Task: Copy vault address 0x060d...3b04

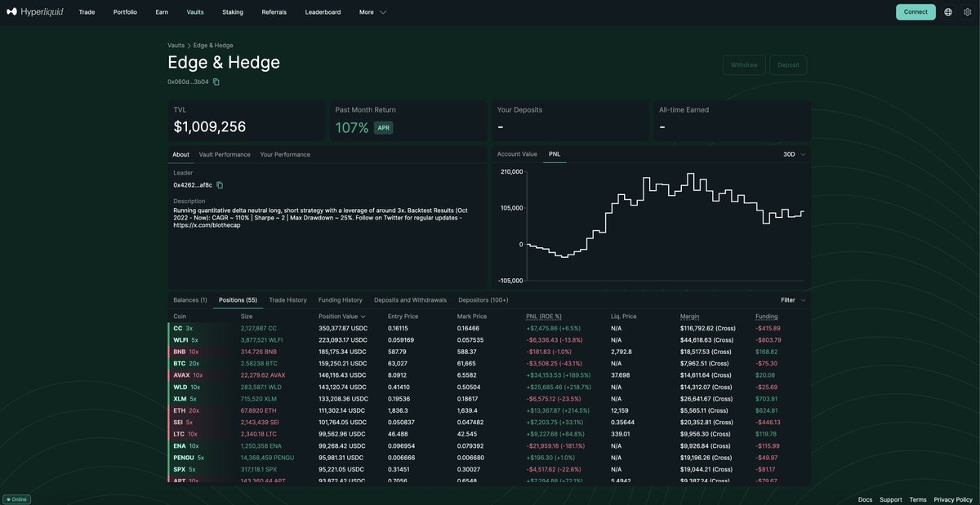Action: click(x=216, y=82)
